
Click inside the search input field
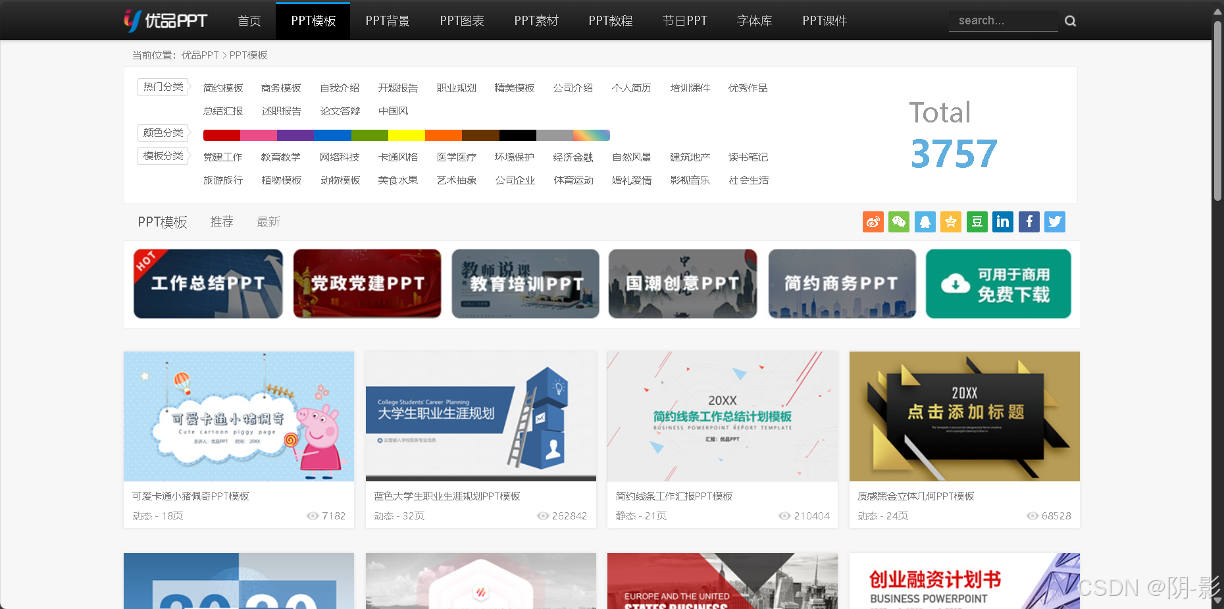1003,20
